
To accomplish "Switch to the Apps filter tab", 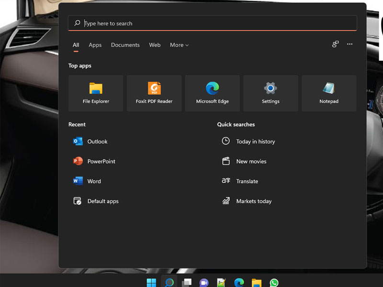I will point(95,45).
